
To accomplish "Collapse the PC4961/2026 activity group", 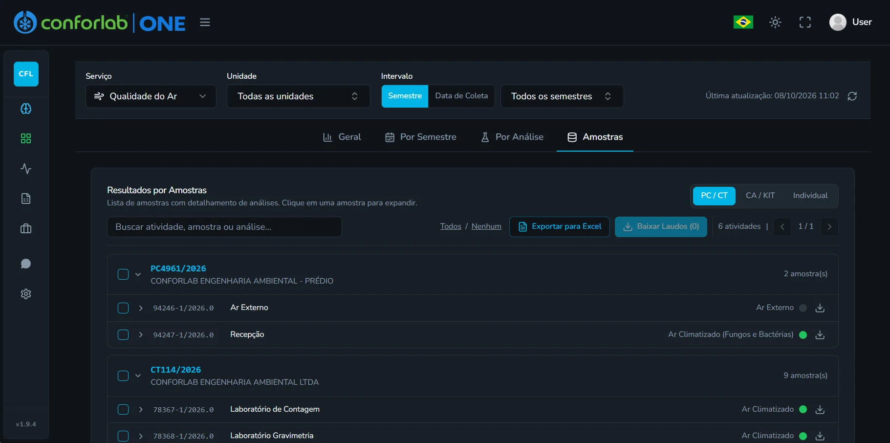I will point(138,274).
